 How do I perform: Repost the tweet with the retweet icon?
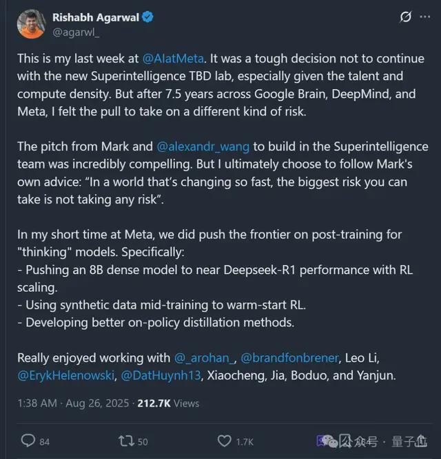[127, 440]
